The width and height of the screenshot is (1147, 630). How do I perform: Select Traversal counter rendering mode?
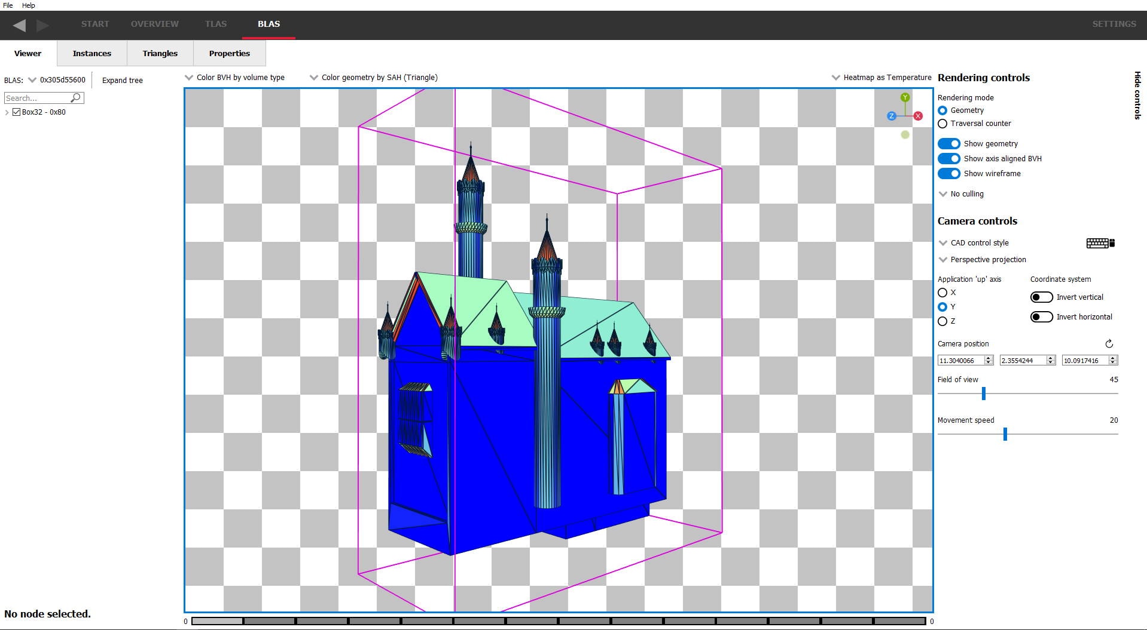942,124
